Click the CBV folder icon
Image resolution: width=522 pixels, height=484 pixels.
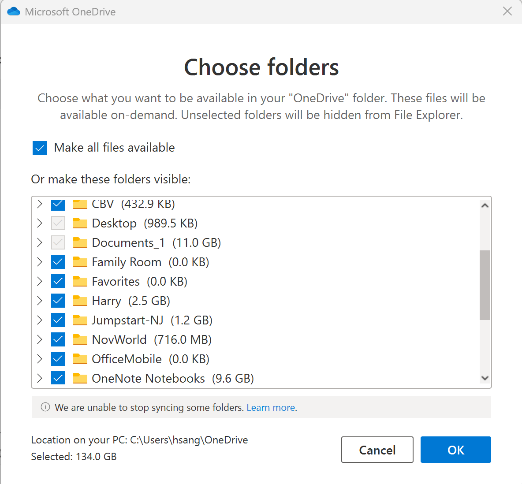[x=80, y=204]
